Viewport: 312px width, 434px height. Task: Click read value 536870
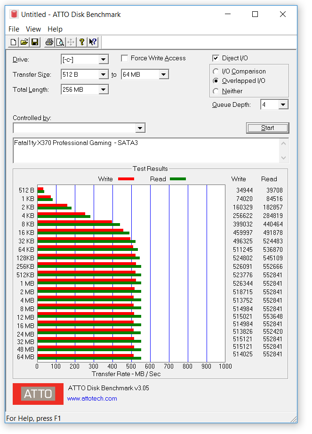[273, 249]
